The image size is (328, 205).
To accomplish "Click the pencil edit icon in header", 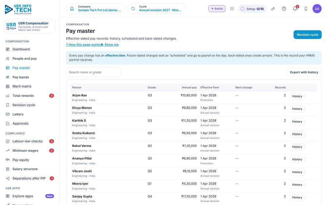I will (x=273, y=9).
